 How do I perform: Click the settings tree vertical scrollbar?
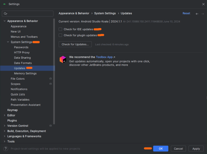click(54, 72)
